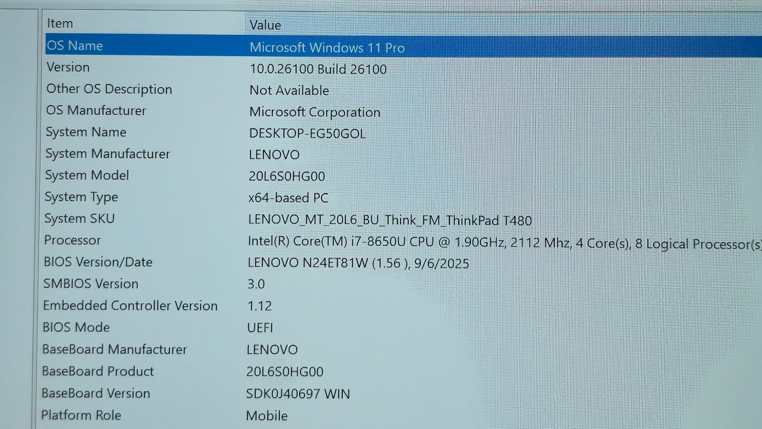Select 20L6S0HG00 value of System Model
This screenshot has width=762, height=429.
(287, 176)
